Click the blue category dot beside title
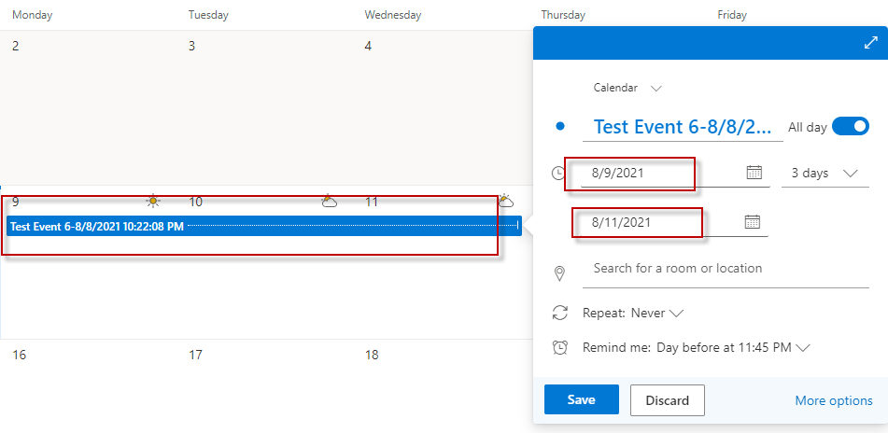 pyautogui.click(x=560, y=126)
